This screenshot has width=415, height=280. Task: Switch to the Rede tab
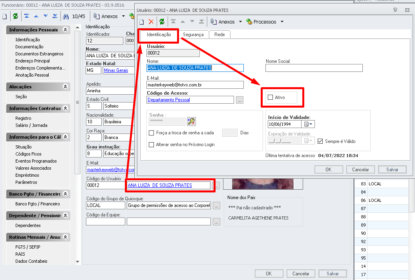[x=219, y=35]
